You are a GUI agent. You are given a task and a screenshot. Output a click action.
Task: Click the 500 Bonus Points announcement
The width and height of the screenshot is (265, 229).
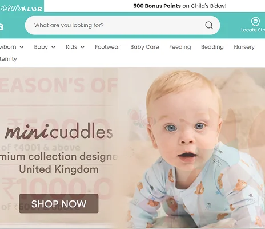tap(180, 6)
